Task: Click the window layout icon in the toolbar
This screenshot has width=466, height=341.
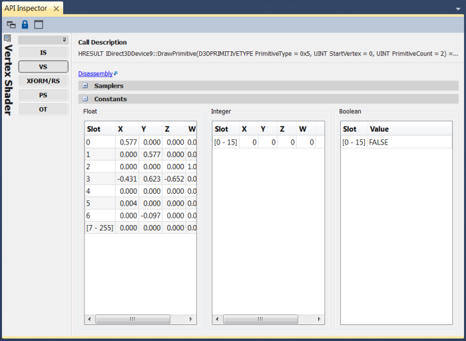Action: [x=39, y=25]
